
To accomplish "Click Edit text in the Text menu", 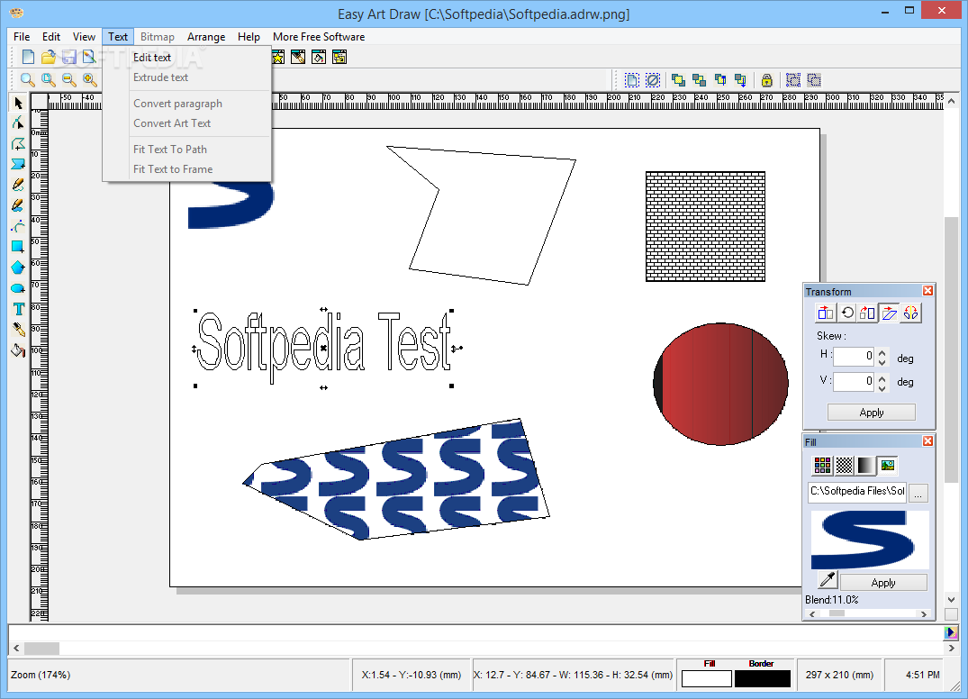I will point(152,58).
